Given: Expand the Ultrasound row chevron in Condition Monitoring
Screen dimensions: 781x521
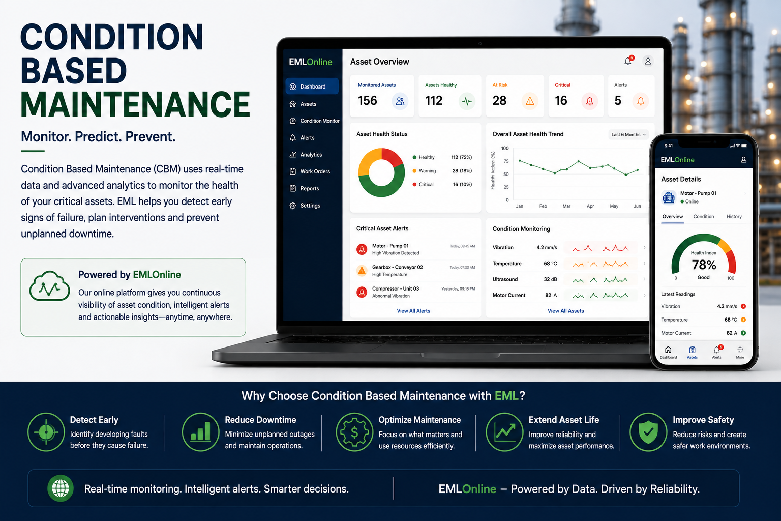Looking at the screenshot, I should [x=644, y=279].
